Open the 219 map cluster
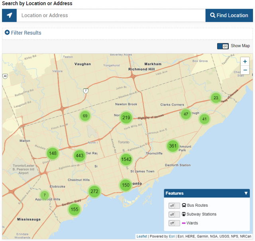Viewport: 255px width, 241px height. (126, 118)
